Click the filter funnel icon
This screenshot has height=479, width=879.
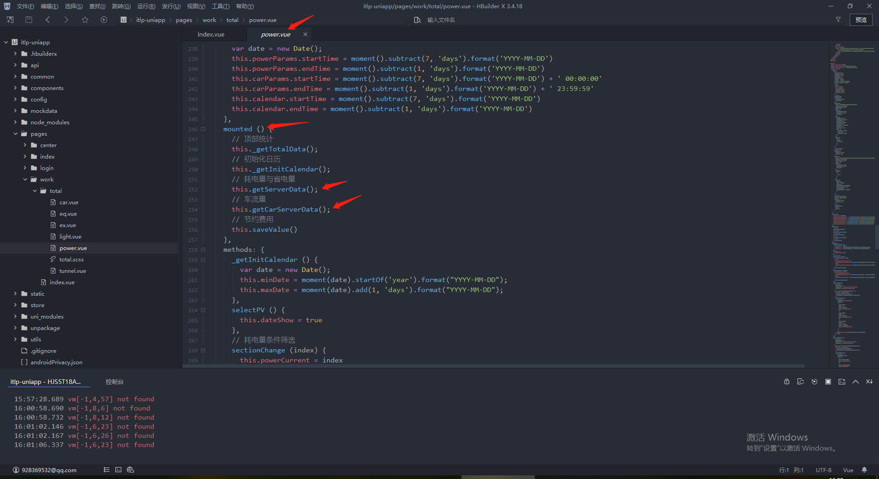(x=838, y=20)
